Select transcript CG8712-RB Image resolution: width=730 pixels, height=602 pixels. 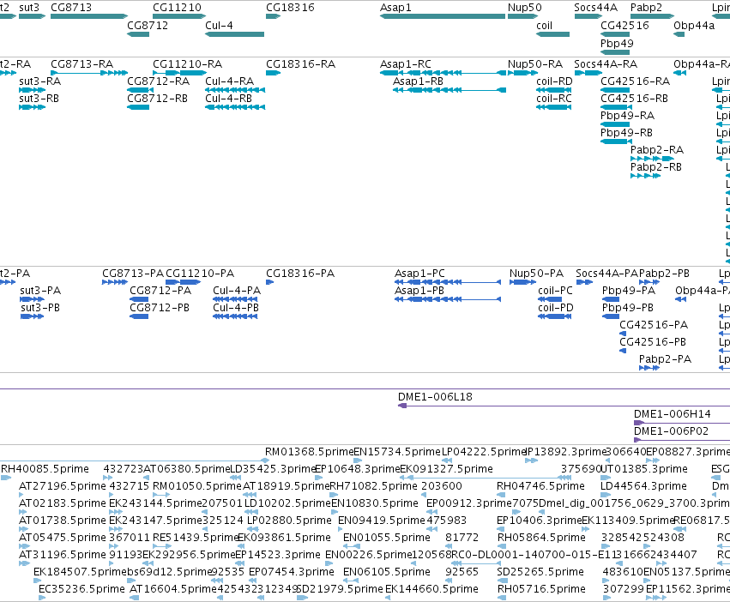click(157, 99)
